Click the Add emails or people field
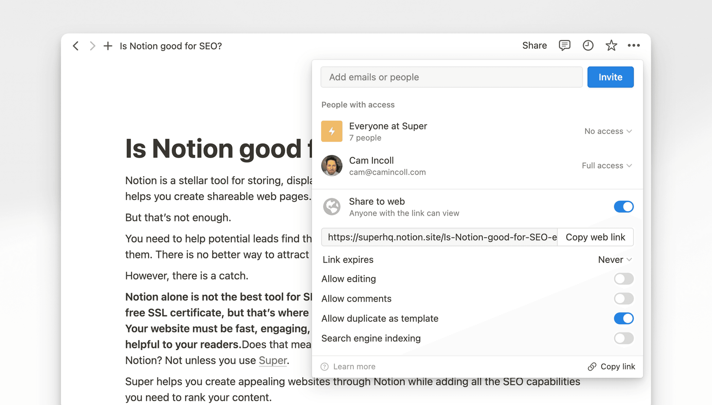The height and width of the screenshot is (405, 712). 451,77
